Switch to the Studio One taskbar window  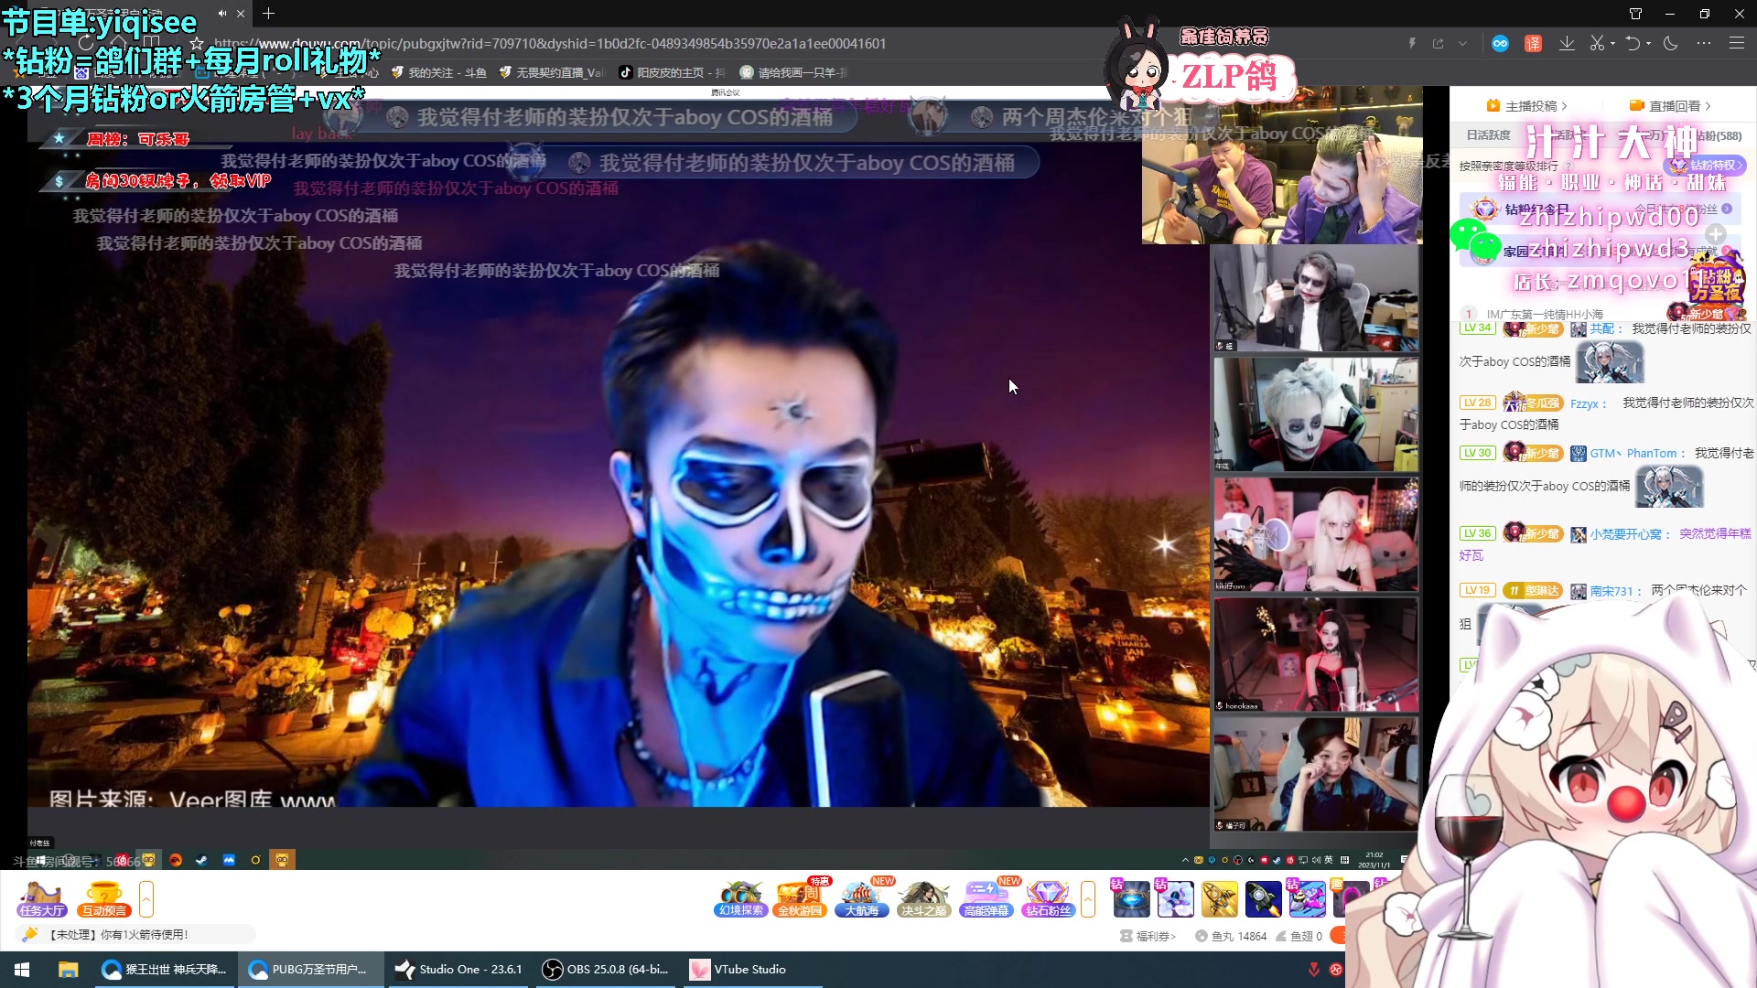[x=458, y=969]
